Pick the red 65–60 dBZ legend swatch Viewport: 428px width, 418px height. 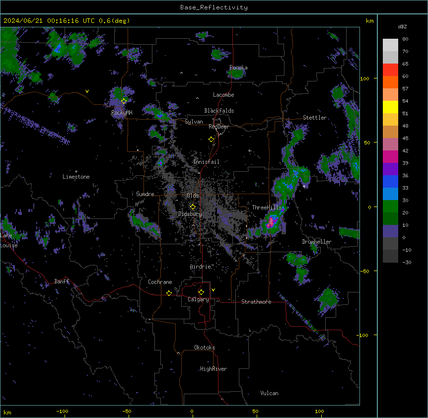coord(390,70)
